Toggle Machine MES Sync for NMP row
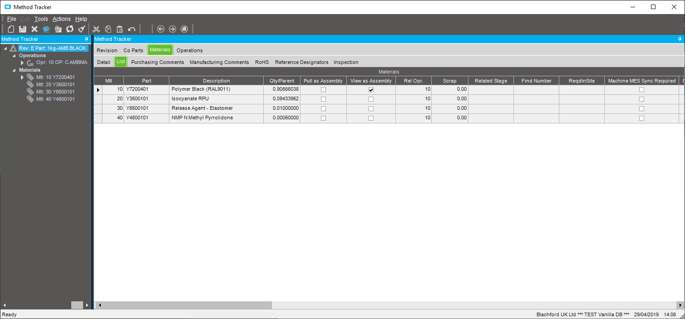 coord(641,118)
